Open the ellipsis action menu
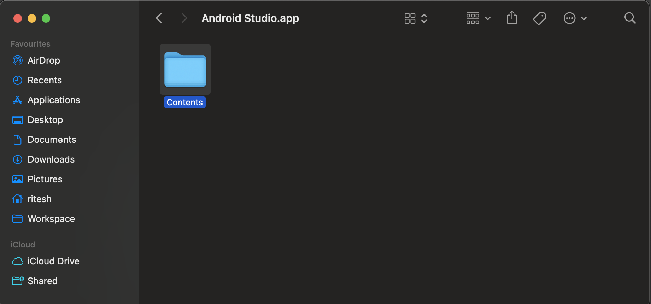The image size is (651, 304). (x=569, y=18)
